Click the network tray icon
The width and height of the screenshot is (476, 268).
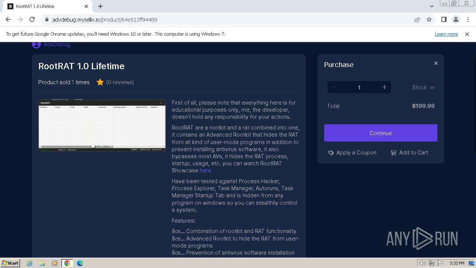(x=431, y=263)
